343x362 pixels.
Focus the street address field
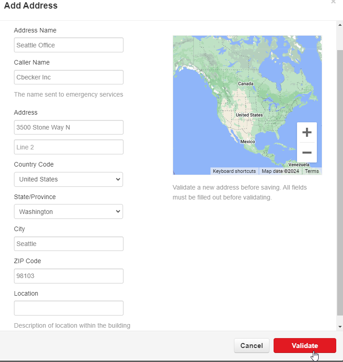pyautogui.click(x=69, y=127)
